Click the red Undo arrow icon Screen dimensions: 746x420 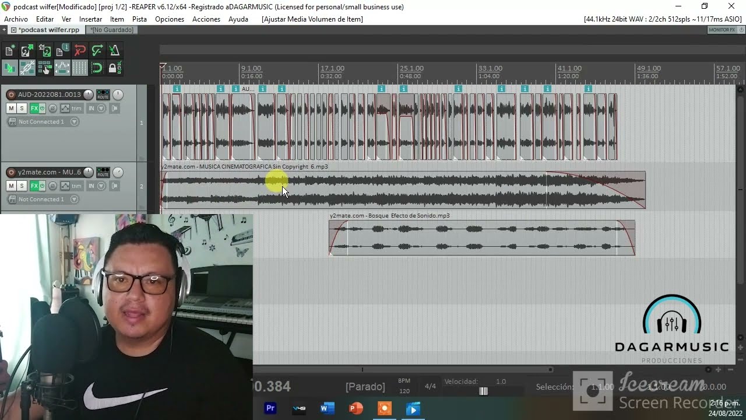tap(80, 51)
